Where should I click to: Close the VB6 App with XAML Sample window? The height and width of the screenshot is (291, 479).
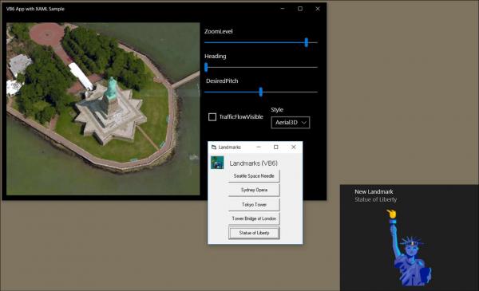318,9
